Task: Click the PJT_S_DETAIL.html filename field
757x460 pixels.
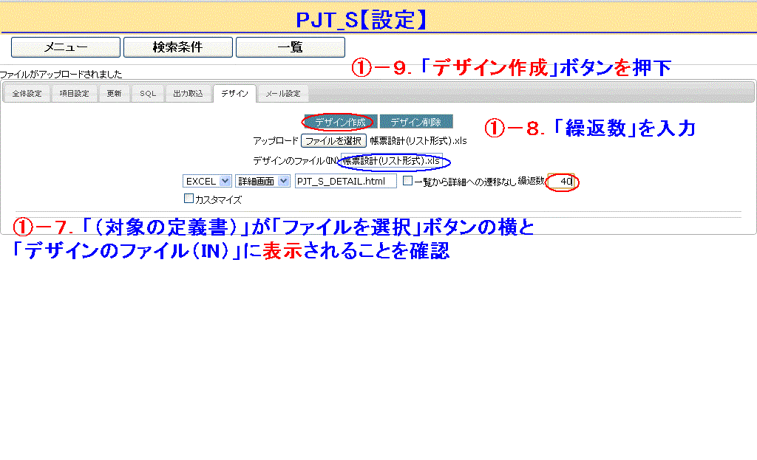Action: point(345,181)
